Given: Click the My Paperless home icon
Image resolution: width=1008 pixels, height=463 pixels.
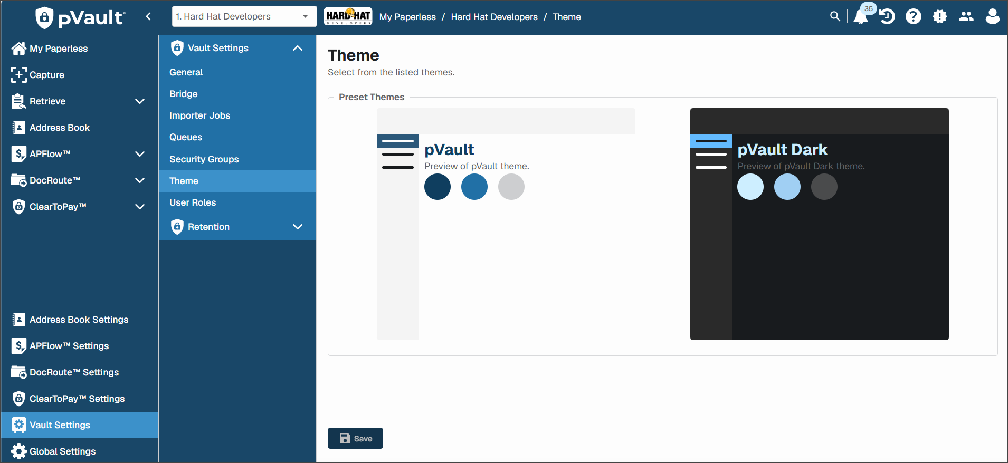Looking at the screenshot, I should point(18,49).
